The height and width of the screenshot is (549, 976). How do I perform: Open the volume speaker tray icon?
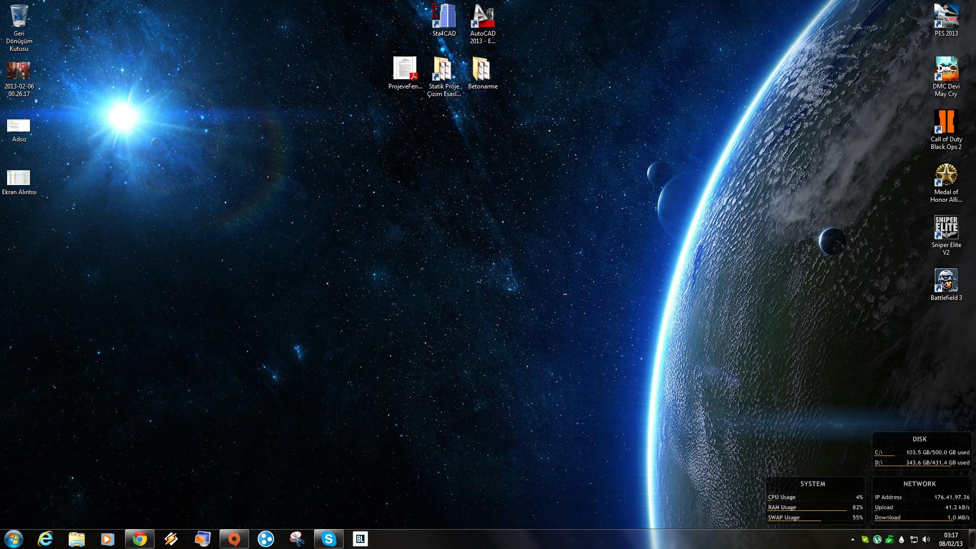tap(926, 539)
